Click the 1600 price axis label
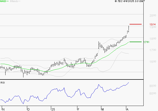Image resolution: width=158 pixels, height=111 pixels. pyautogui.click(x=153, y=62)
